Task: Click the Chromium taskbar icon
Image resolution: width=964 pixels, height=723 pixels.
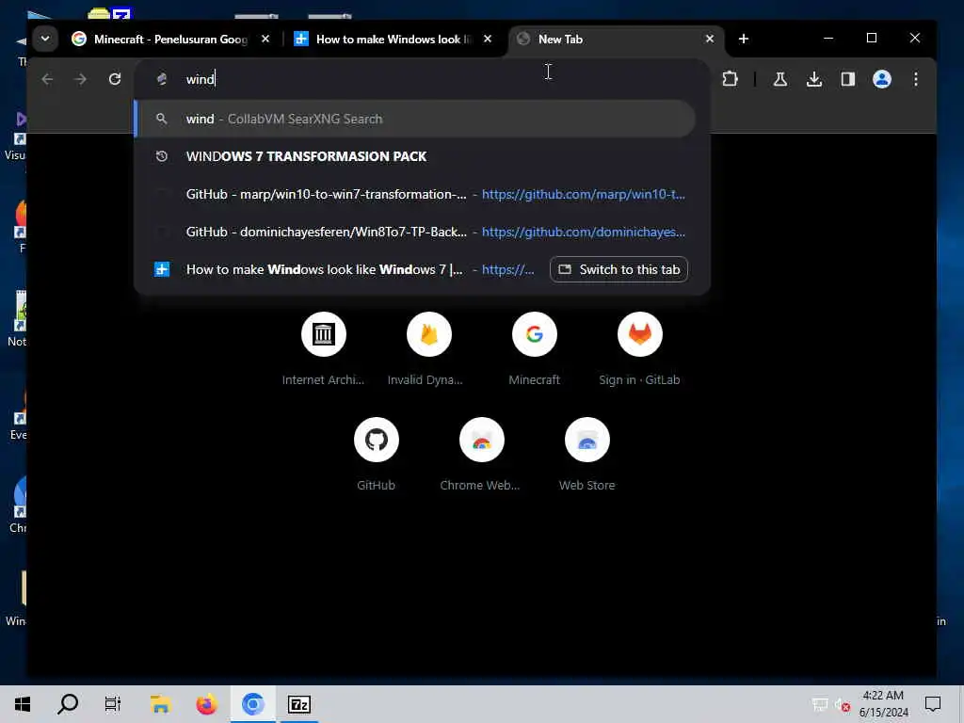Action: 252,704
